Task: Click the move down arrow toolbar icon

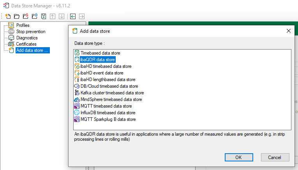Action: pyautogui.click(x=62, y=16)
